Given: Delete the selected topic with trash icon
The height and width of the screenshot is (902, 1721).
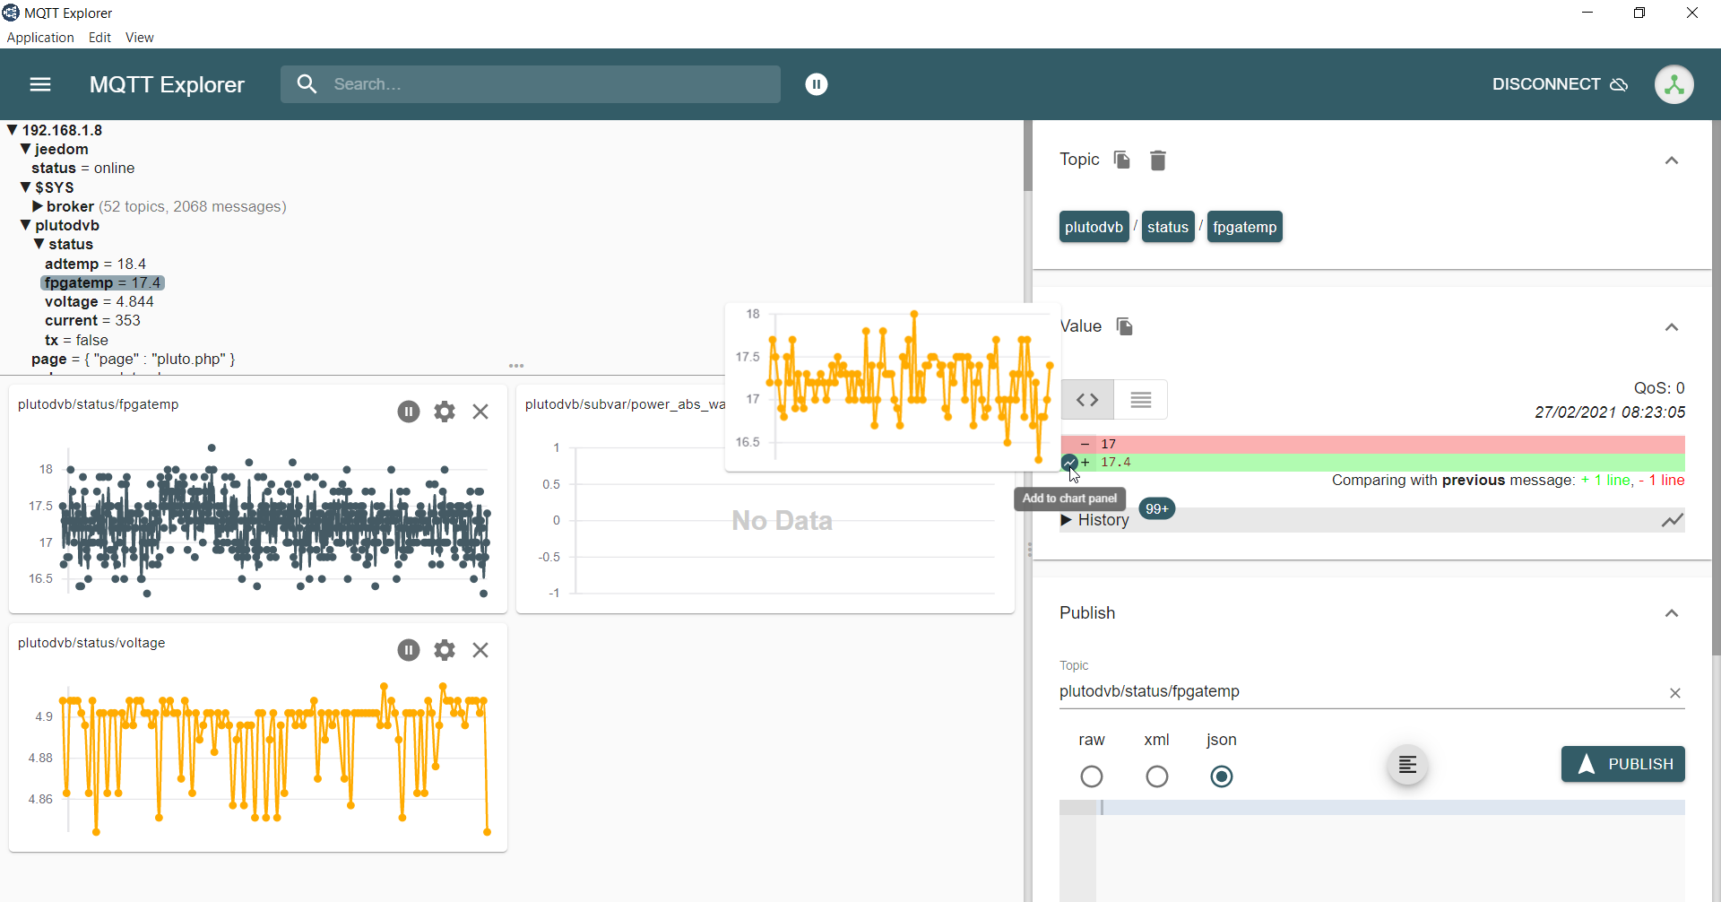Looking at the screenshot, I should click(x=1158, y=160).
